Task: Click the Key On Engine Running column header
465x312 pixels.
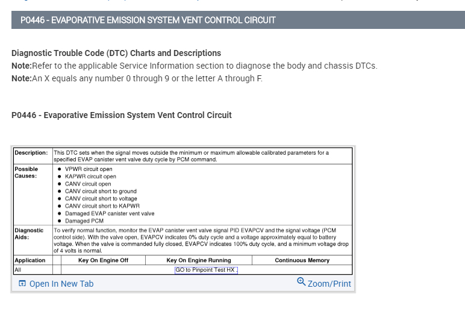Action: pyautogui.click(x=198, y=260)
